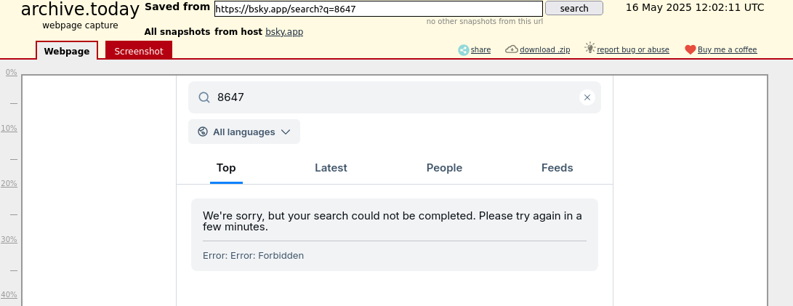This screenshot has height=306, width=793.
Task: Jump to the 40% page position marker
Action: (x=9, y=294)
